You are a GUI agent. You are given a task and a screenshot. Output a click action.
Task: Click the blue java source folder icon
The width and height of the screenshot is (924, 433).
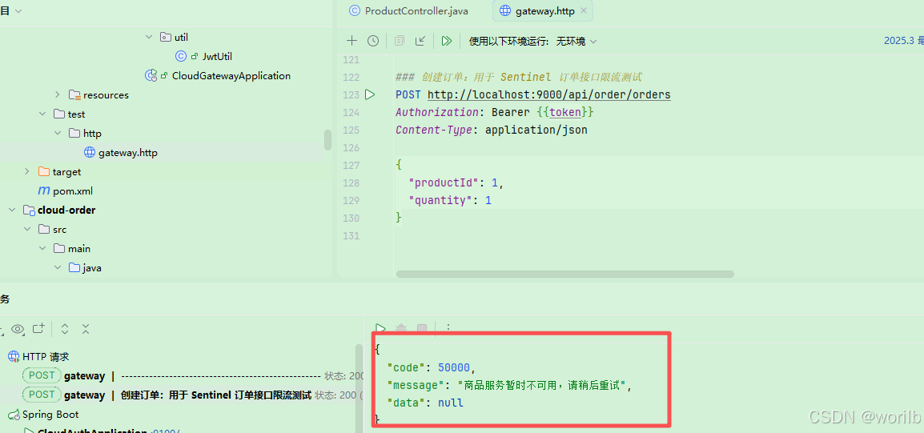click(74, 267)
